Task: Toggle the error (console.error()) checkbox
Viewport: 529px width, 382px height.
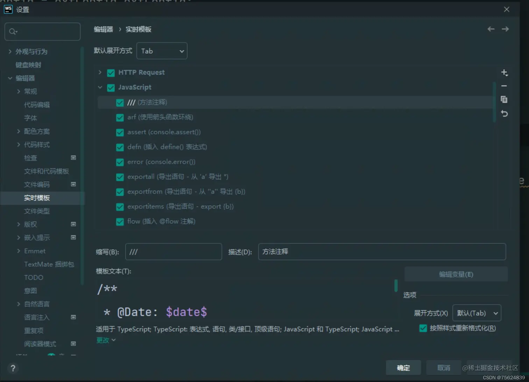Action: pyautogui.click(x=120, y=162)
